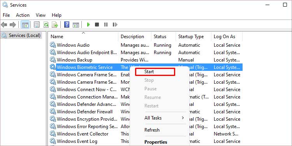Select the Windows Connection Mana... row
Viewport: 292px width, 146px height.
[146, 97]
